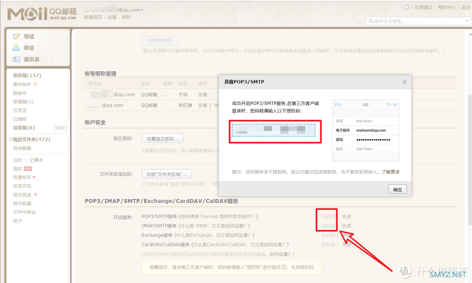Open 收件箱(137) folder
Viewport: 472px width, 283px height.
point(27,75)
